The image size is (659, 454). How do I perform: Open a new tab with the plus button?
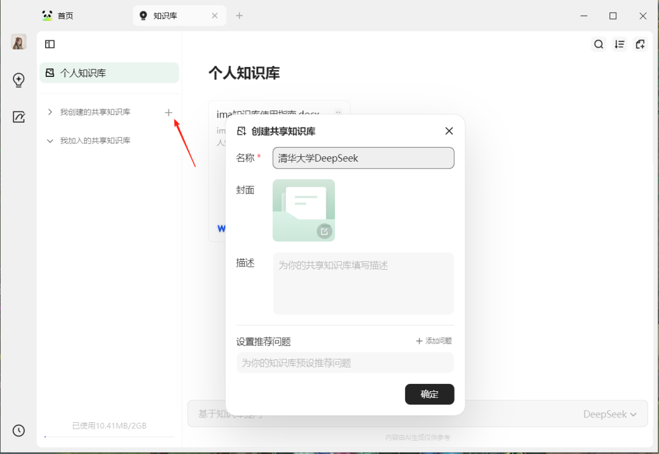click(239, 15)
